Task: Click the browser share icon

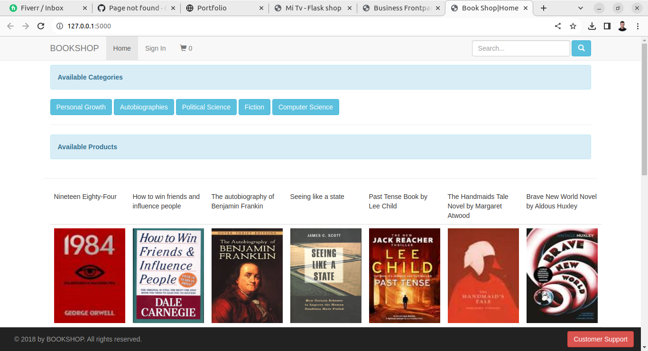Action: pyautogui.click(x=558, y=26)
